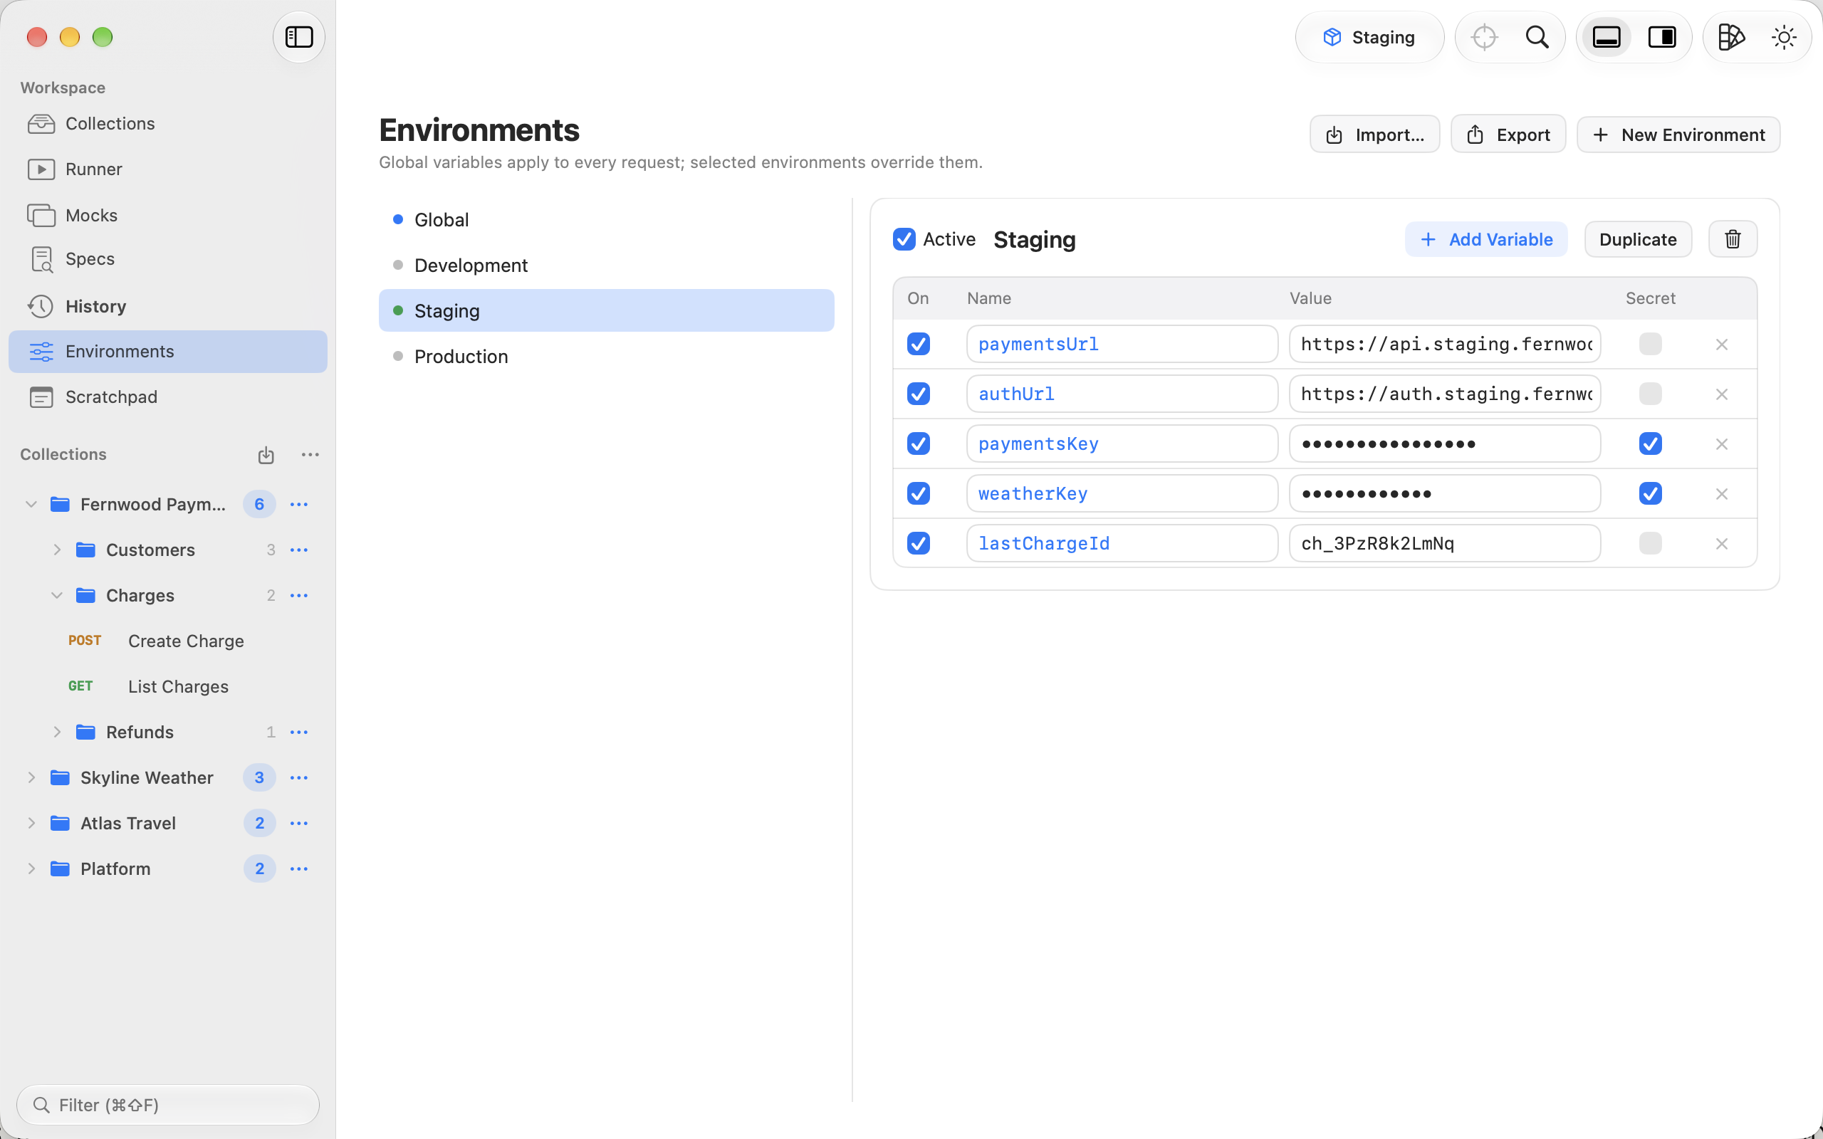Click the crosshair target icon in toolbar
This screenshot has height=1139, width=1823.
pyautogui.click(x=1484, y=37)
